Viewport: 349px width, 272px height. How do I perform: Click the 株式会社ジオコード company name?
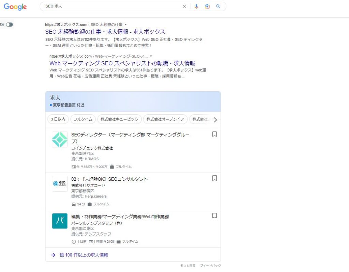88,186
